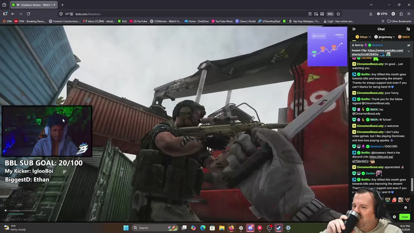The image size is (414, 233).
Task: Close the bluetearz Stream tab
Action: 54,5
